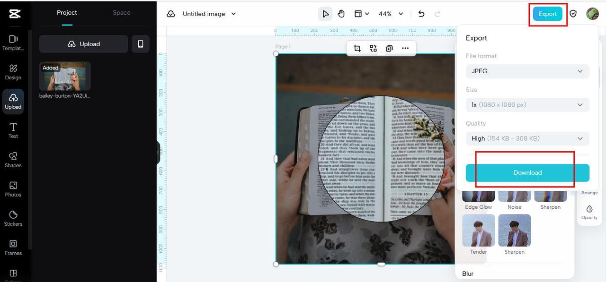Screen dimensions: 606x282
Task: Click the replace image icon in floating toolbar
Action: click(x=374, y=48)
